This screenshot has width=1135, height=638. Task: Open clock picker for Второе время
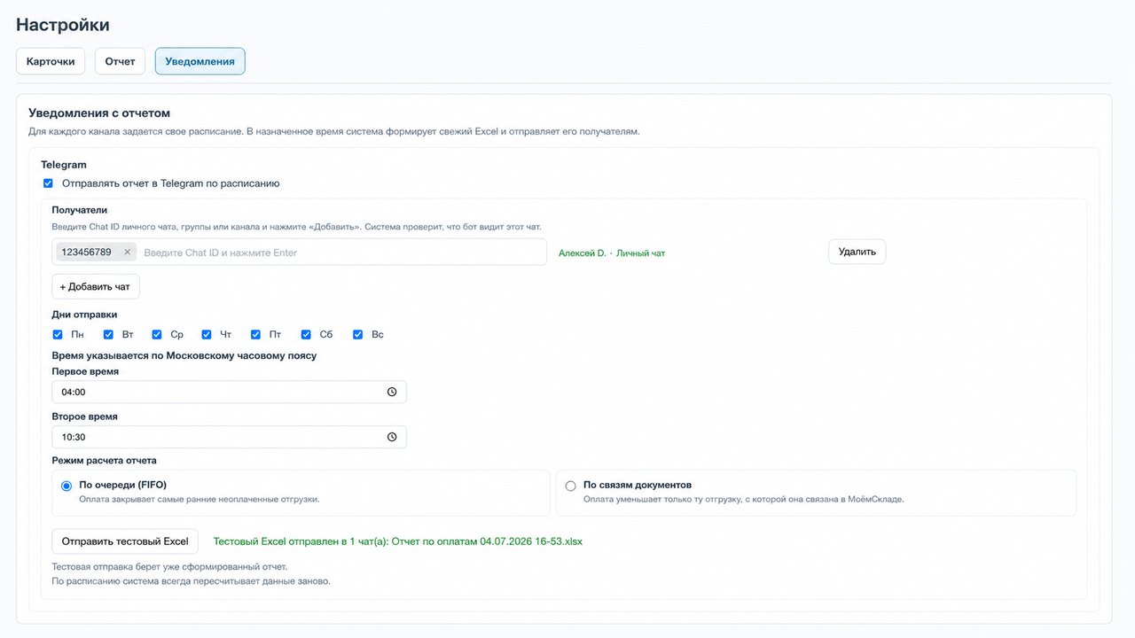392,437
